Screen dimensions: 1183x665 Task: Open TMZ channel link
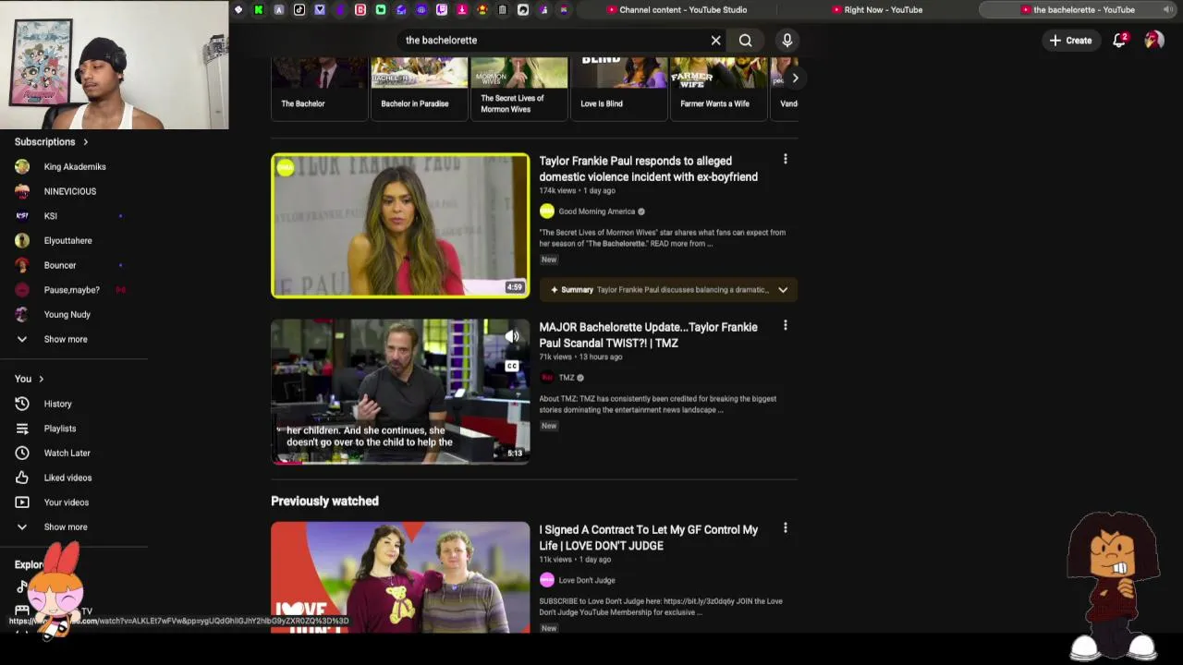click(566, 378)
